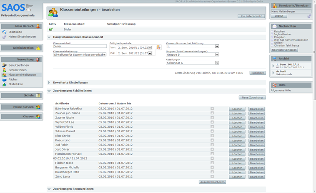Open Klassen-Nummer bei Eröffnung dropdown
The width and height of the screenshot is (316, 193).
217,47
